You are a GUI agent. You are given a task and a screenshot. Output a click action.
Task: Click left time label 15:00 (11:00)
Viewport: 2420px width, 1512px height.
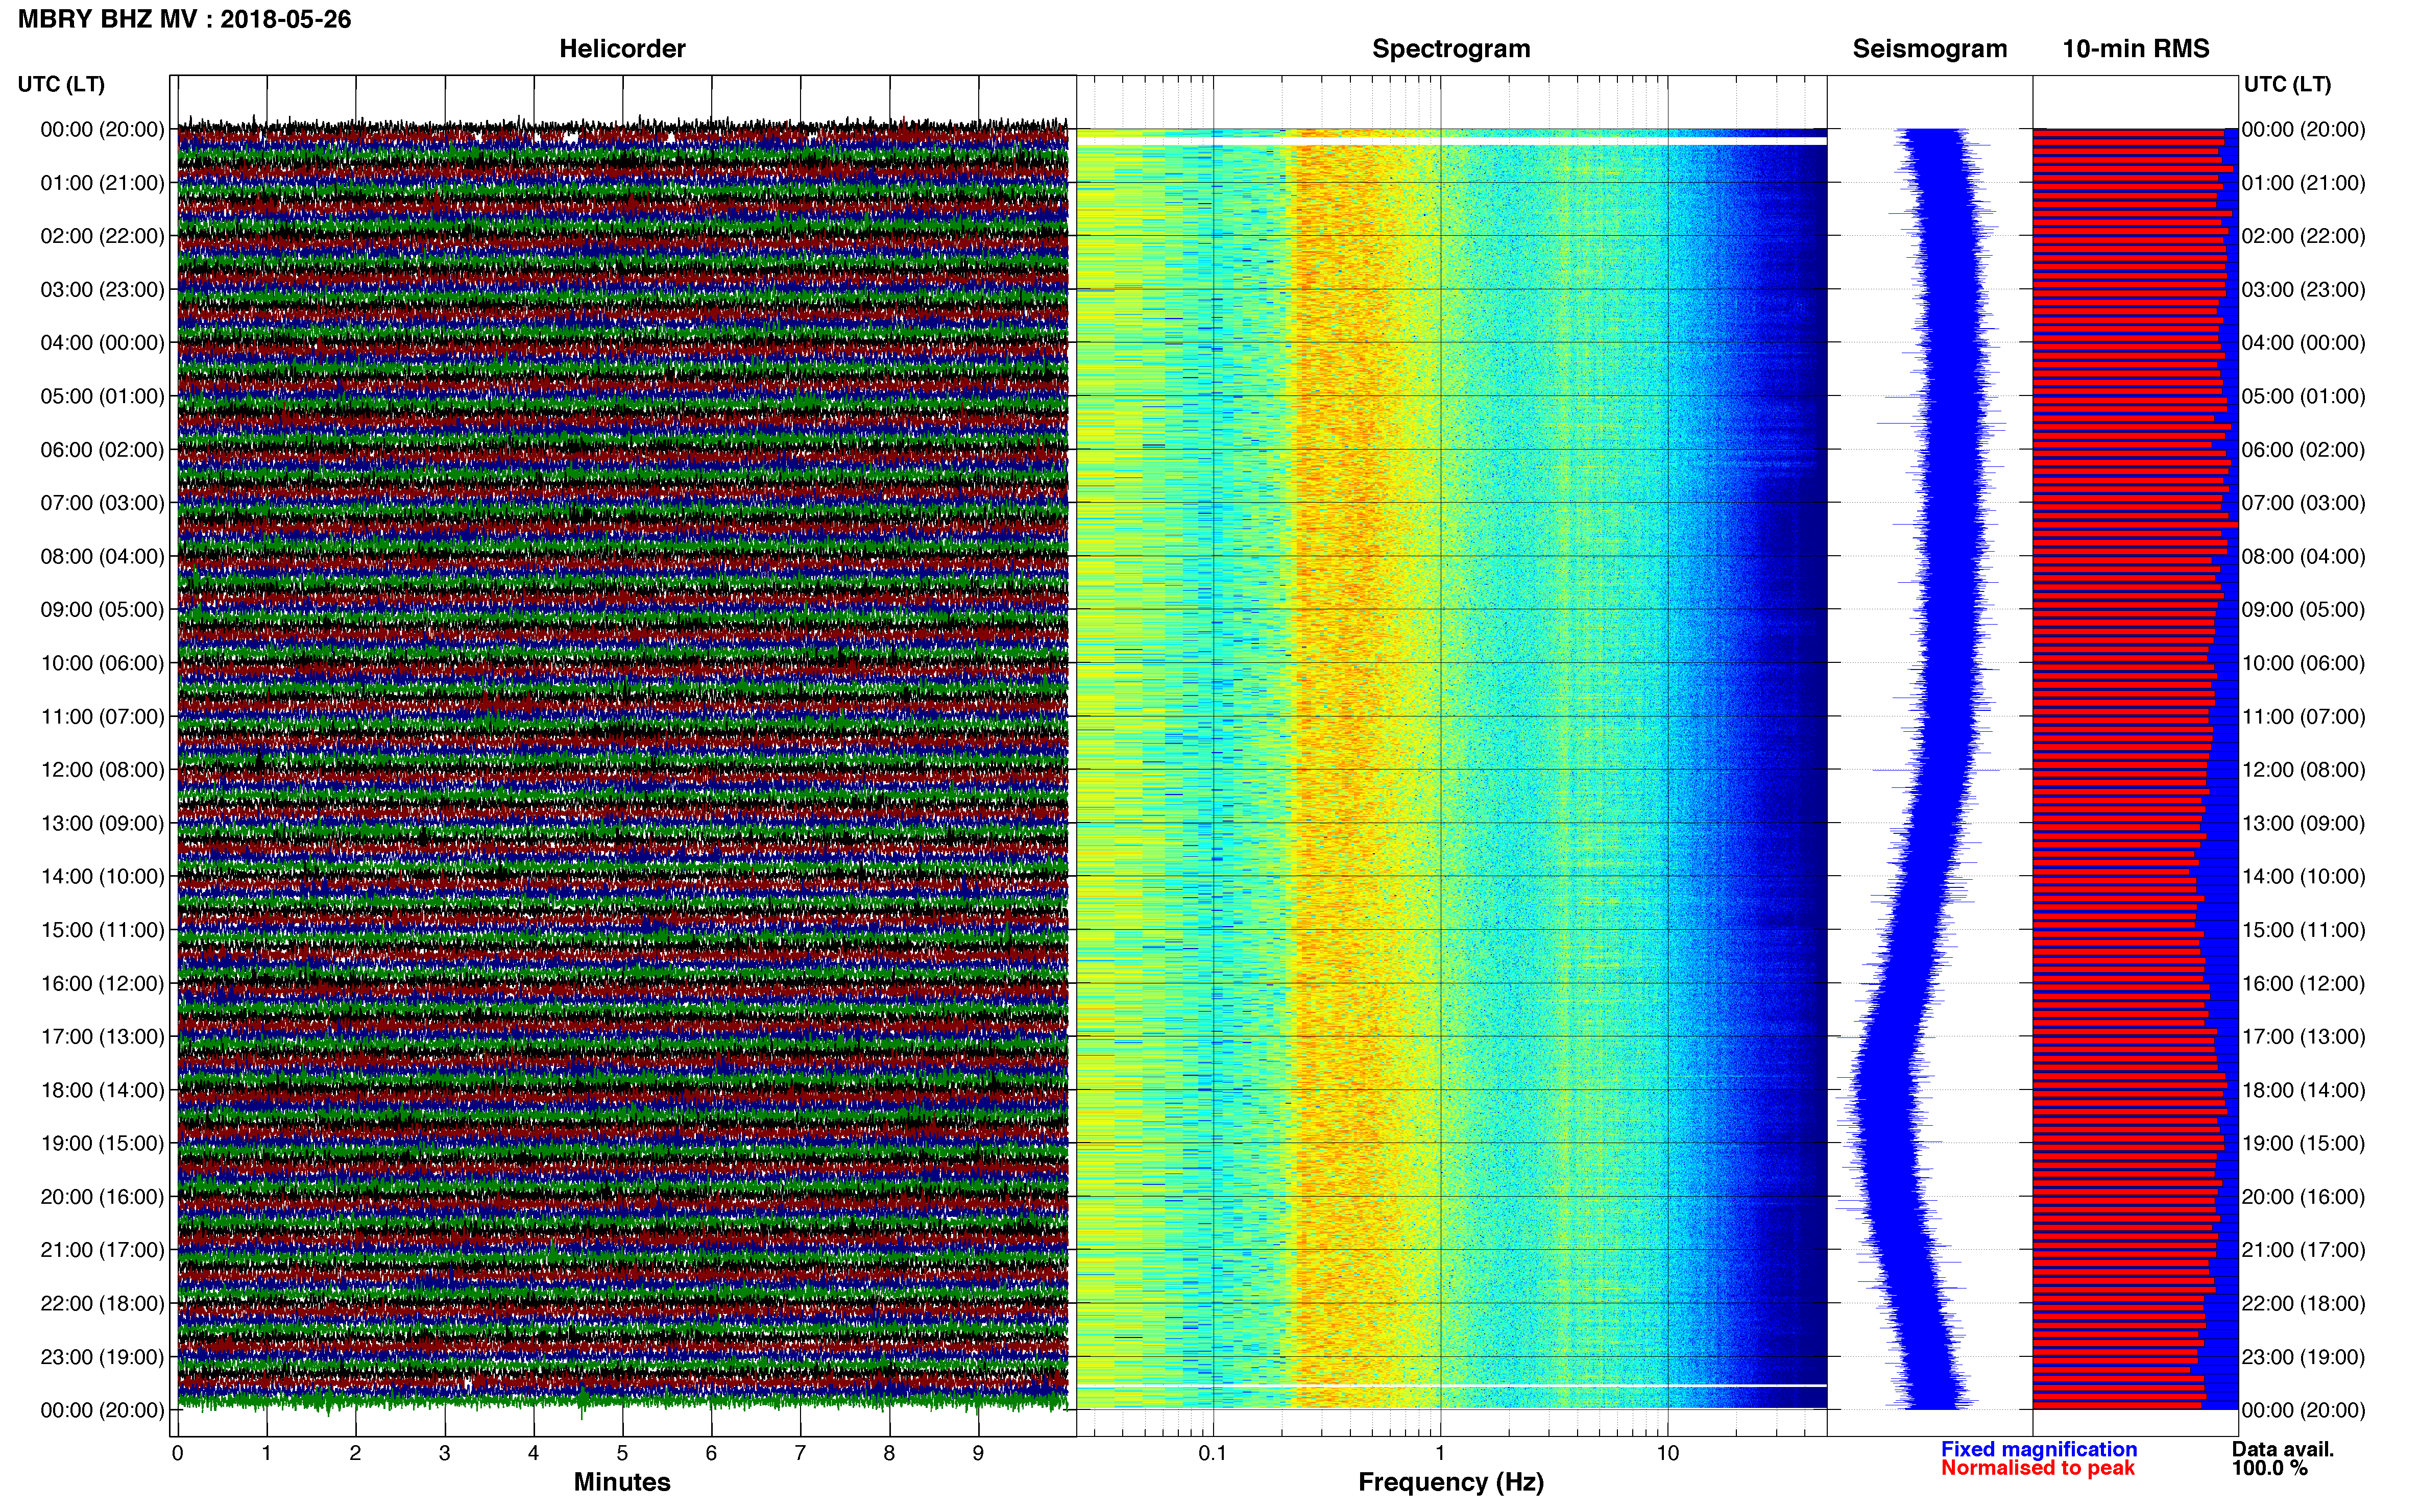(x=102, y=930)
